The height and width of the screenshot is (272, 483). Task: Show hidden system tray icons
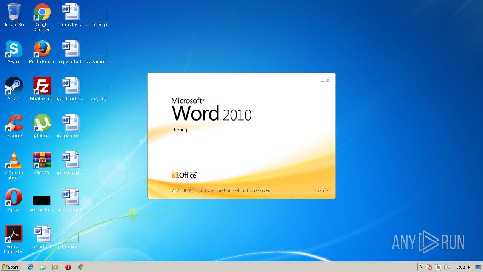(x=421, y=267)
